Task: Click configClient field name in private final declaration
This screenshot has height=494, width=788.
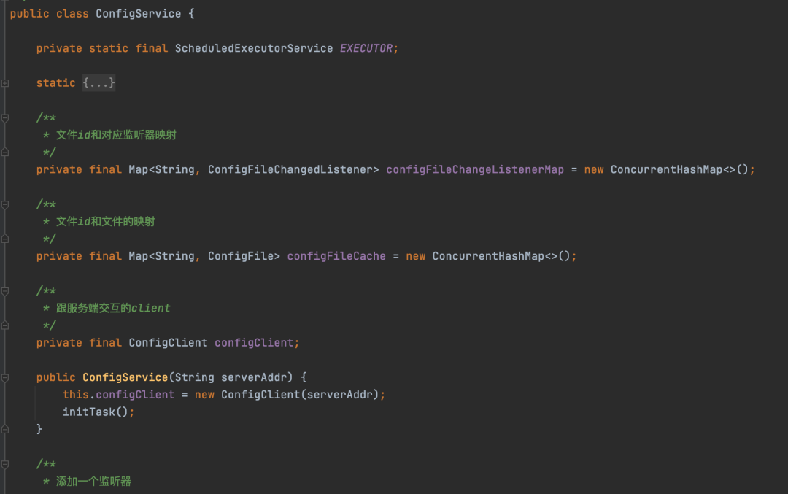Action: 254,343
